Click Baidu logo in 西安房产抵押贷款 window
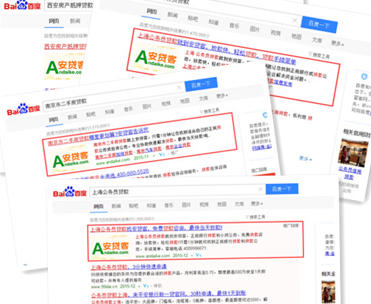The image size is (371, 304). 22,5
